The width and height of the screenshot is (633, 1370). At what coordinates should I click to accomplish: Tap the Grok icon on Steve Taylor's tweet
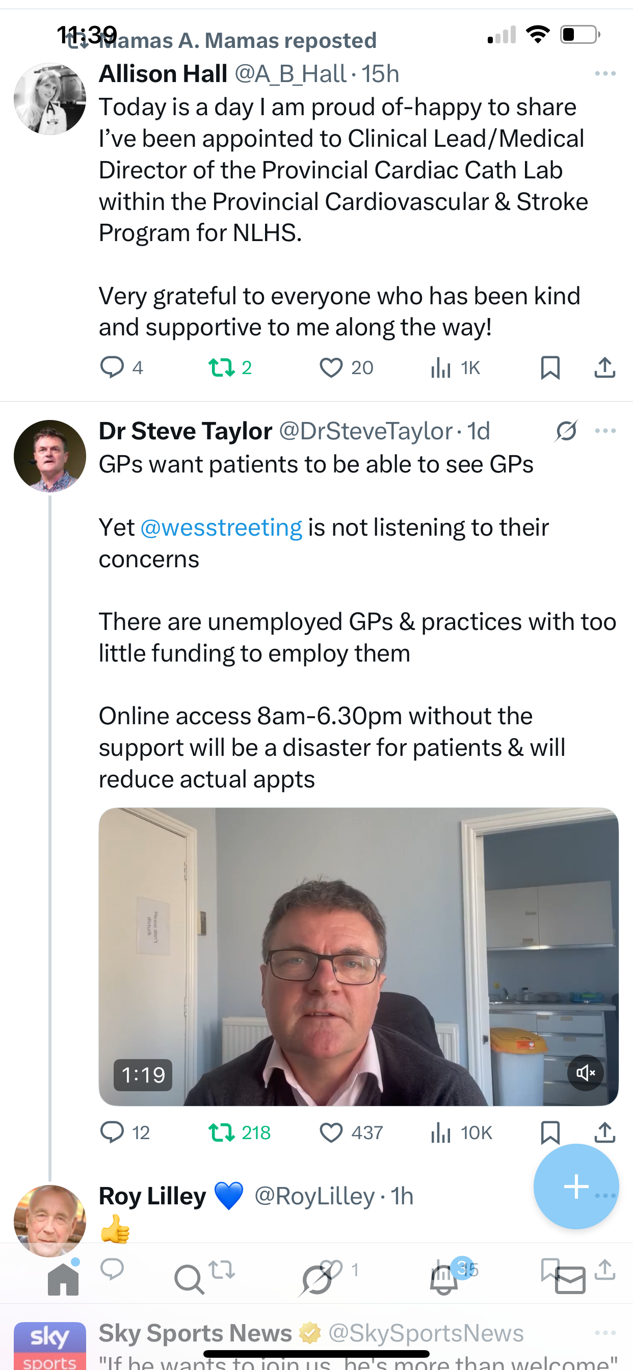coord(567,431)
